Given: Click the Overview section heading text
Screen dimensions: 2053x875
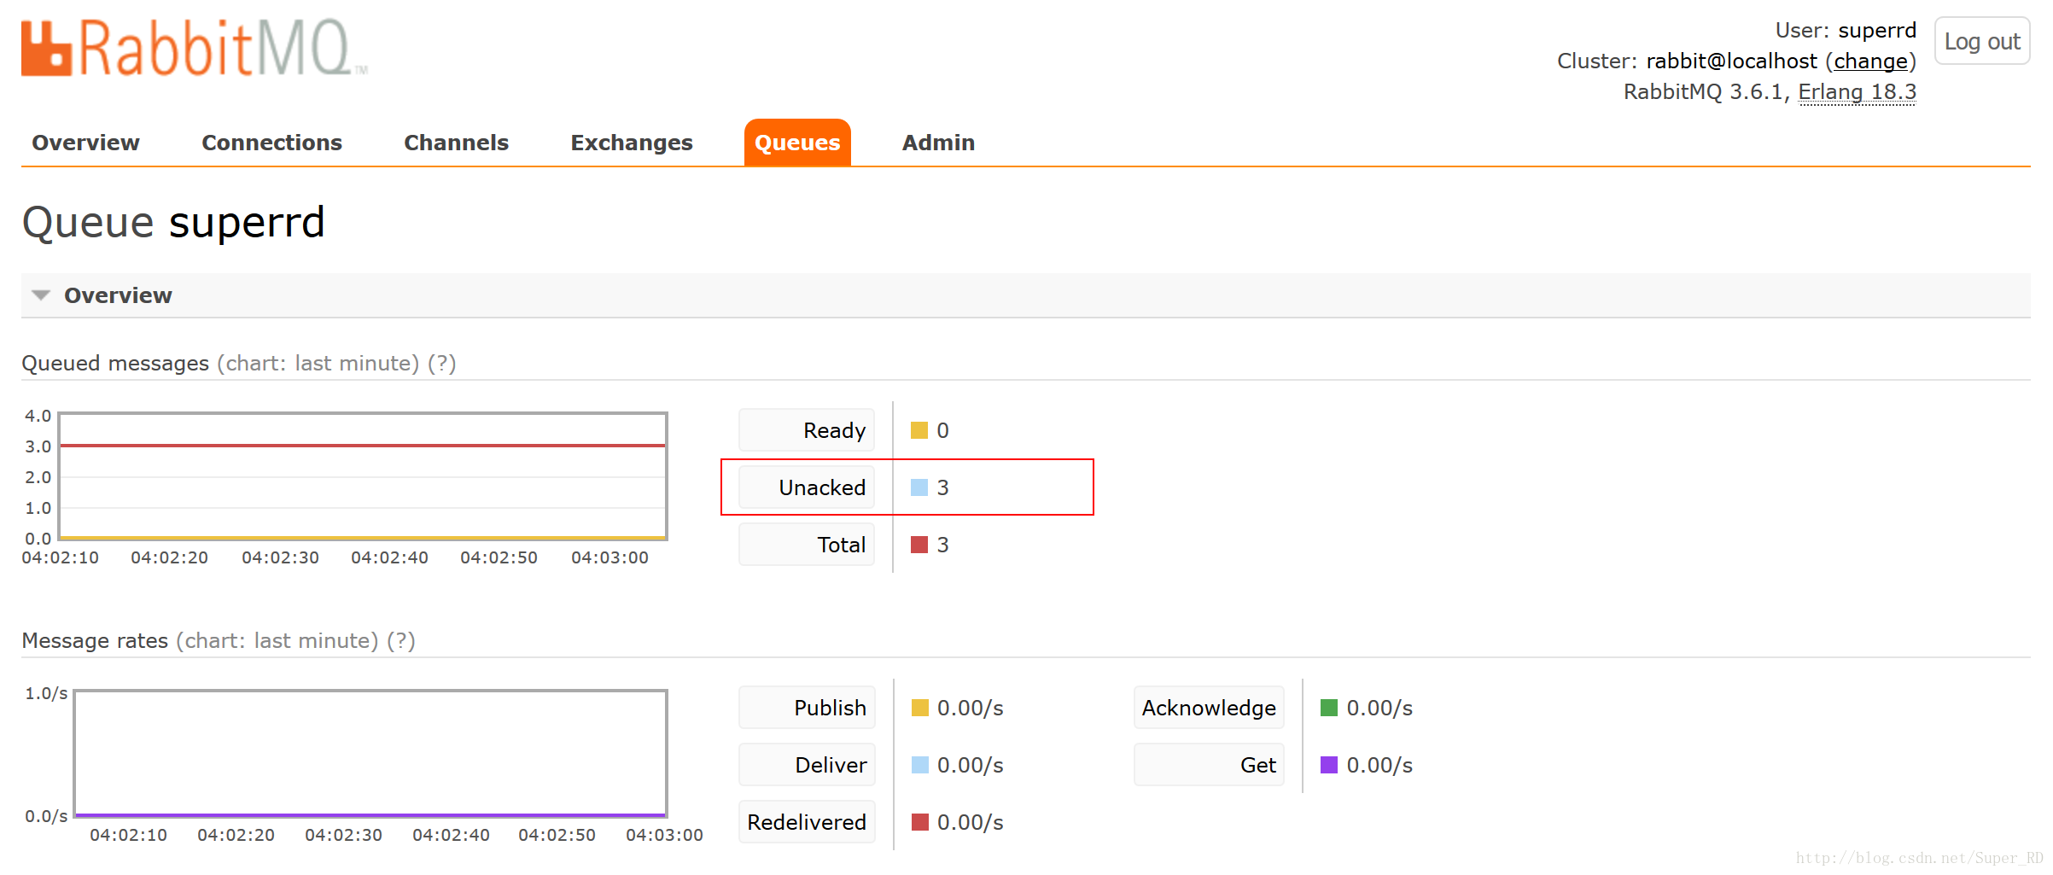Looking at the screenshot, I should pos(118,295).
